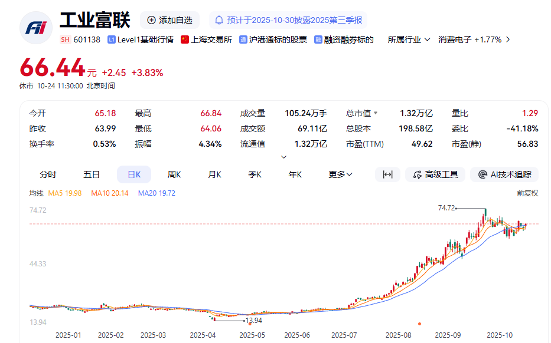Click the chart width adjustment icon

click(388, 174)
